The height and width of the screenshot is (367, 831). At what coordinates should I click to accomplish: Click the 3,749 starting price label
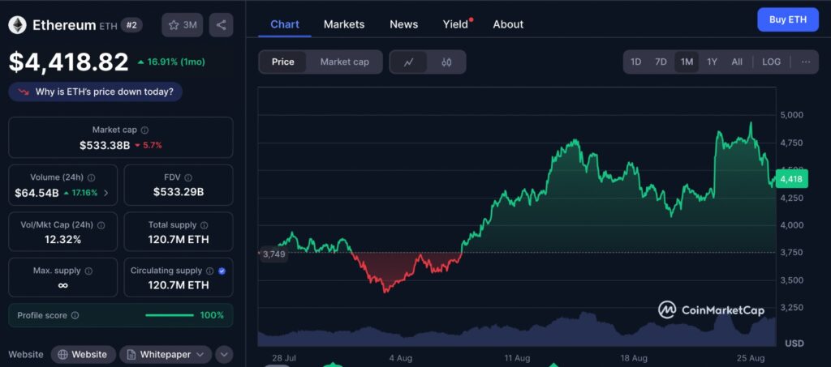(274, 254)
